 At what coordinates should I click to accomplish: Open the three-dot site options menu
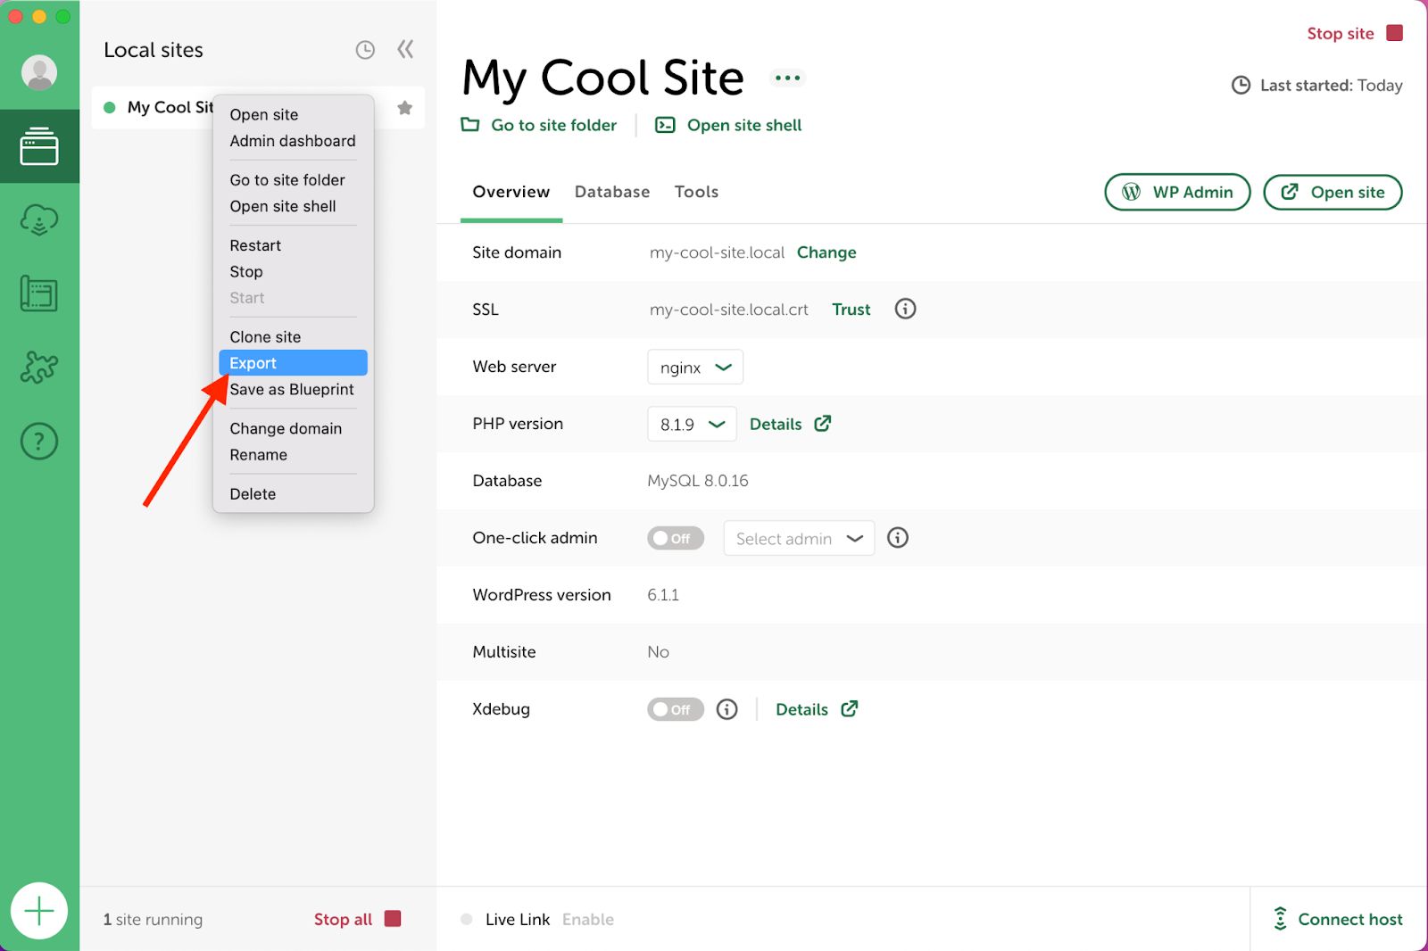pyautogui.click(x=787, y=78)
